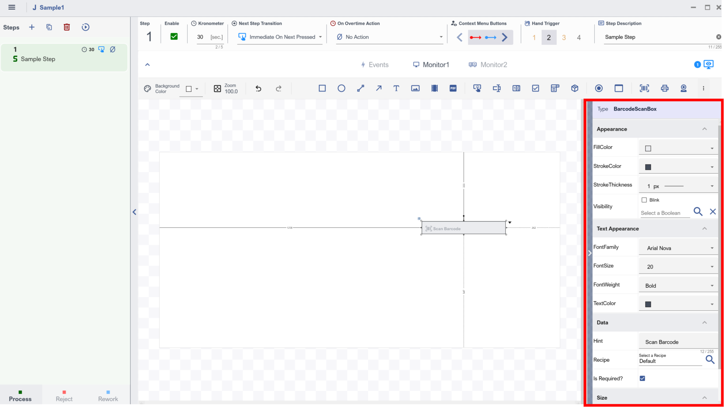The image size is (725, 408).
Task: Open the Events tab
Action: pos(374,65)
